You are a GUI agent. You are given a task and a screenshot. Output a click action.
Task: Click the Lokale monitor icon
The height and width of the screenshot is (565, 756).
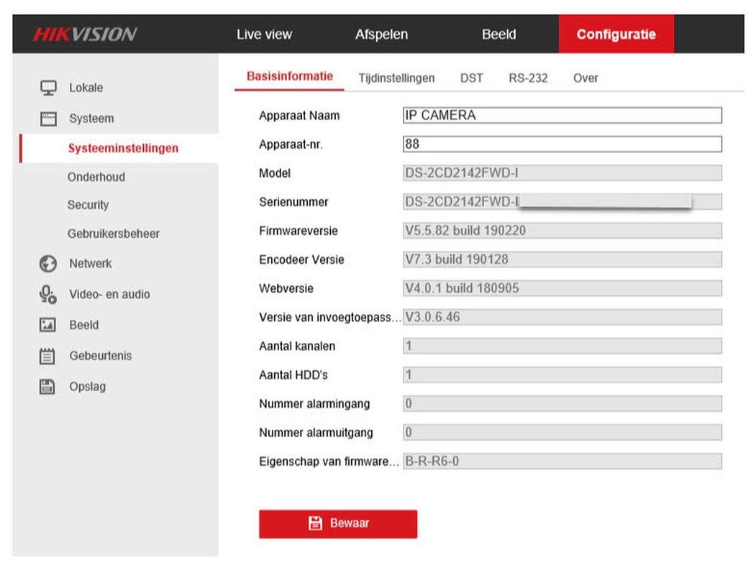pyautogui.click(x=48, y=88)
